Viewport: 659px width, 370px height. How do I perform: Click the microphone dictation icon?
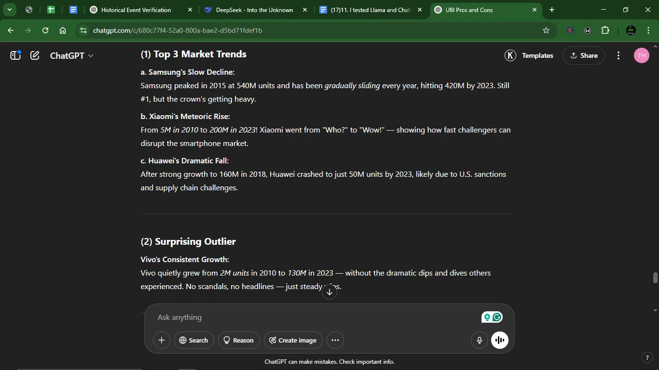(x=480, y=340)
